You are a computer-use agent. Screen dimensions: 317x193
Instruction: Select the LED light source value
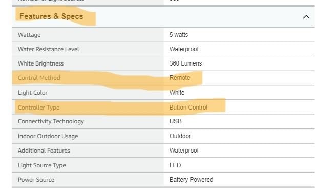click(x=175, y=165)
